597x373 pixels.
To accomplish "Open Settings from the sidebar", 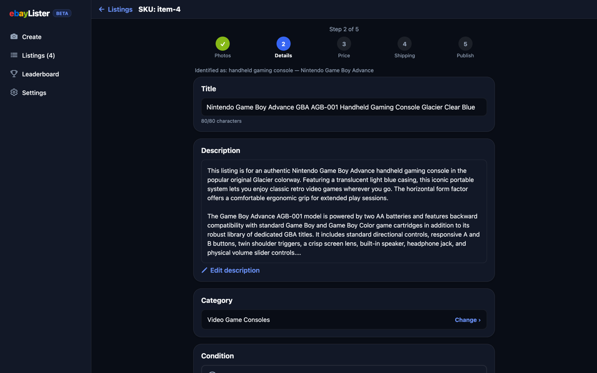I will pyautogui.click(x=34, y=93).
